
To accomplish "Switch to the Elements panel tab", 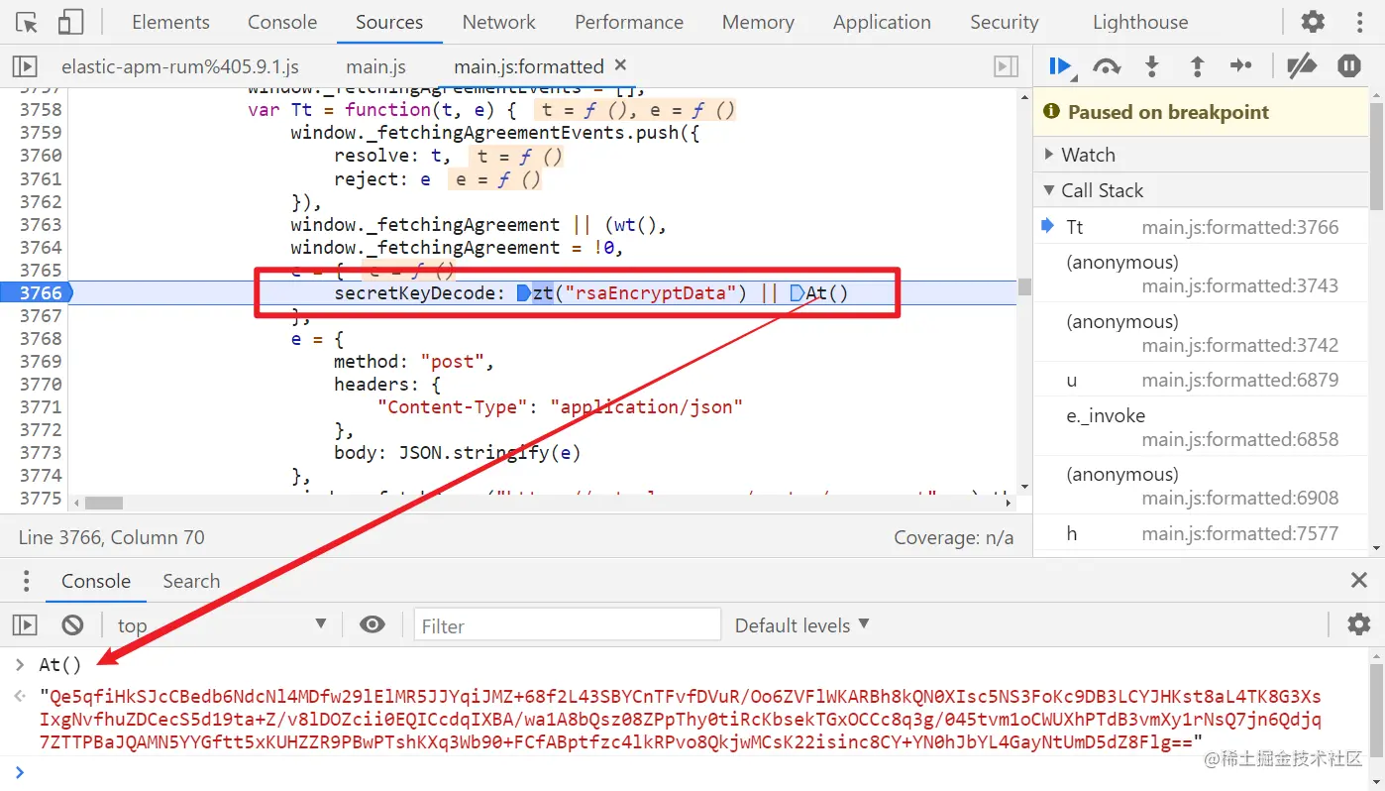I will coord(170,22).
